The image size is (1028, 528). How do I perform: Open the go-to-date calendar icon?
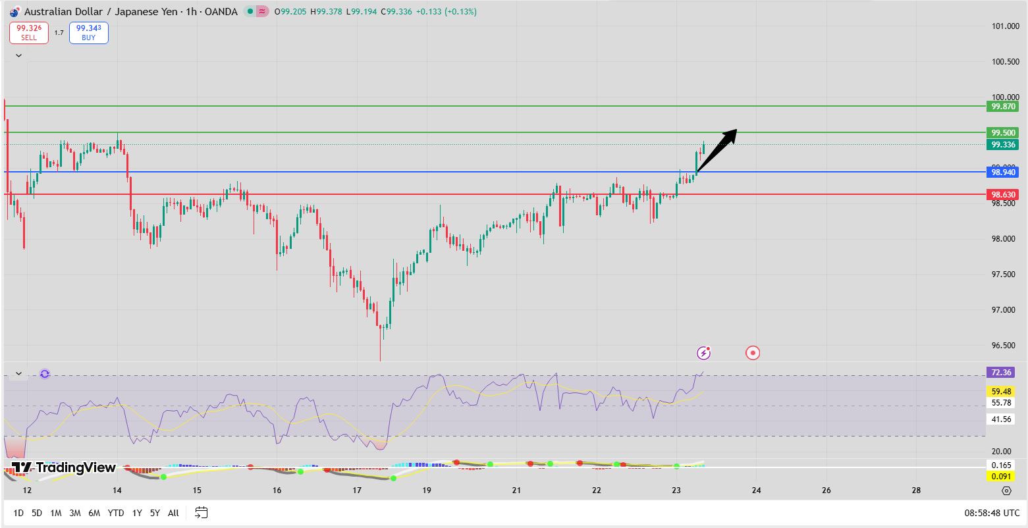[200, 512]
